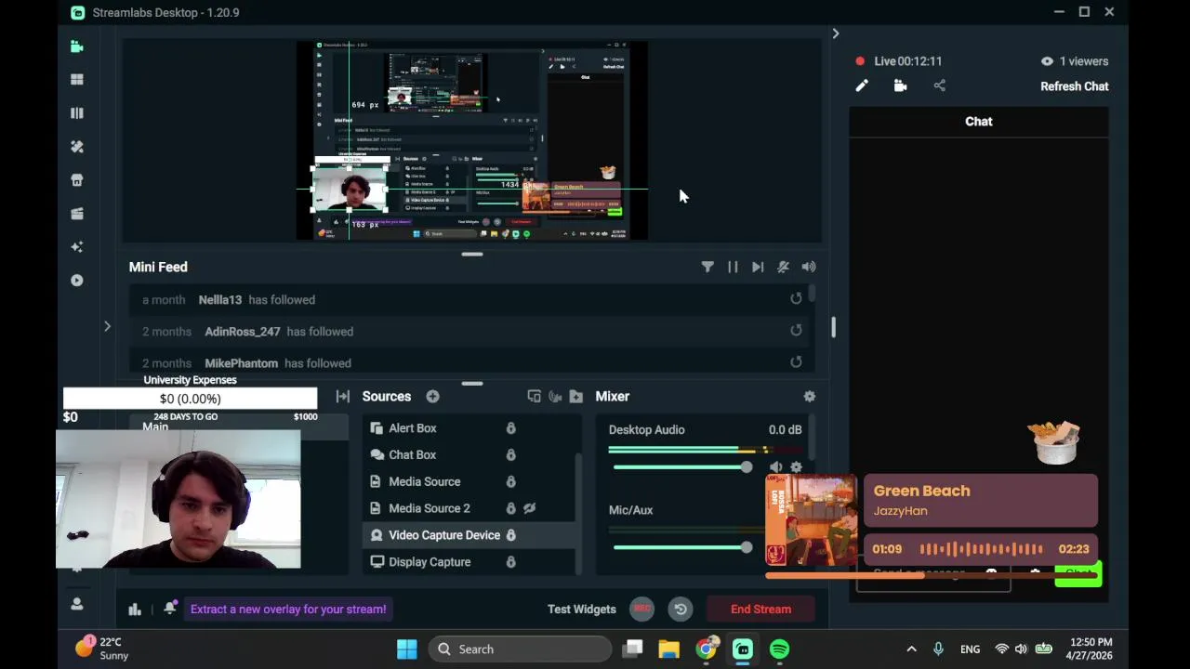Open the Editor camera tab in sidebar

tap(76, 46)
